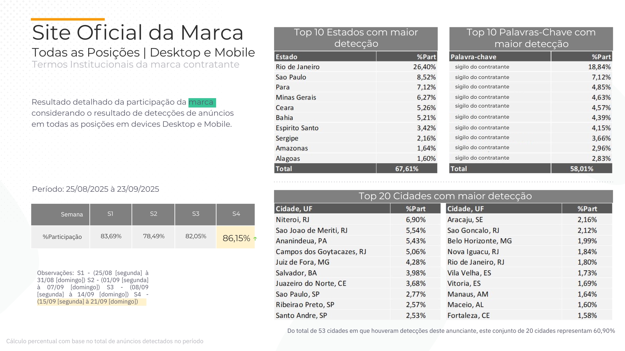Select the green highlighted word "marca"
625x351 pixels.
pos(202,102)
